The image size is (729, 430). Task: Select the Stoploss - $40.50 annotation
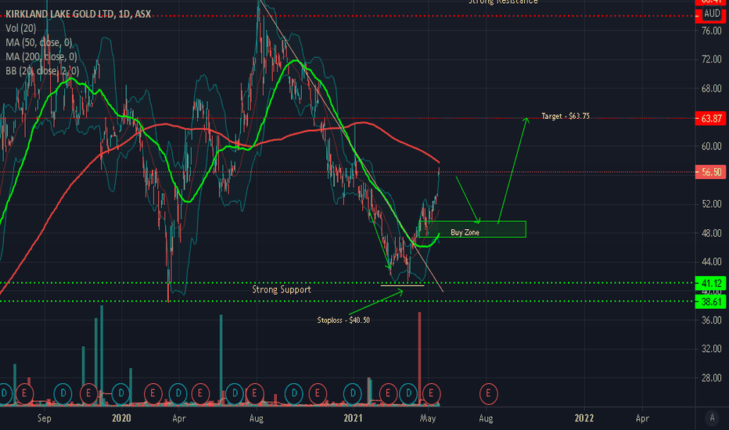click(x=343, y=321)
